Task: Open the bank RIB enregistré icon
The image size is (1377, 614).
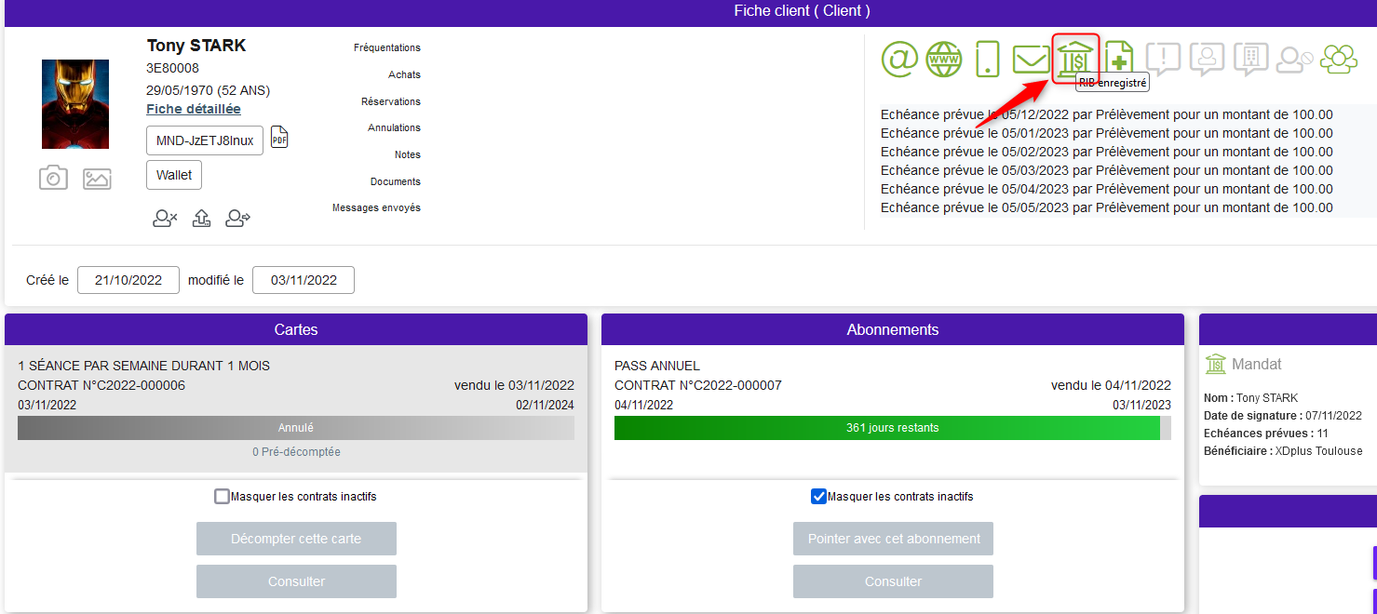Action: tap(1076, 59)
